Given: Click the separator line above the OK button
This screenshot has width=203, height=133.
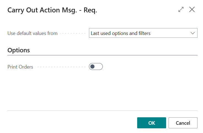Looking at the screenshot, I should coord(102,111).
